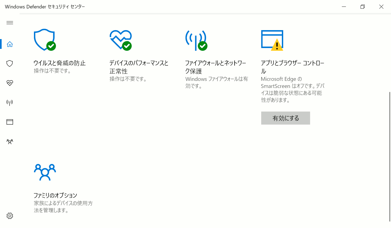Click '家族によるデバイスの使用方法を管理します。' text

pos(63,207)
